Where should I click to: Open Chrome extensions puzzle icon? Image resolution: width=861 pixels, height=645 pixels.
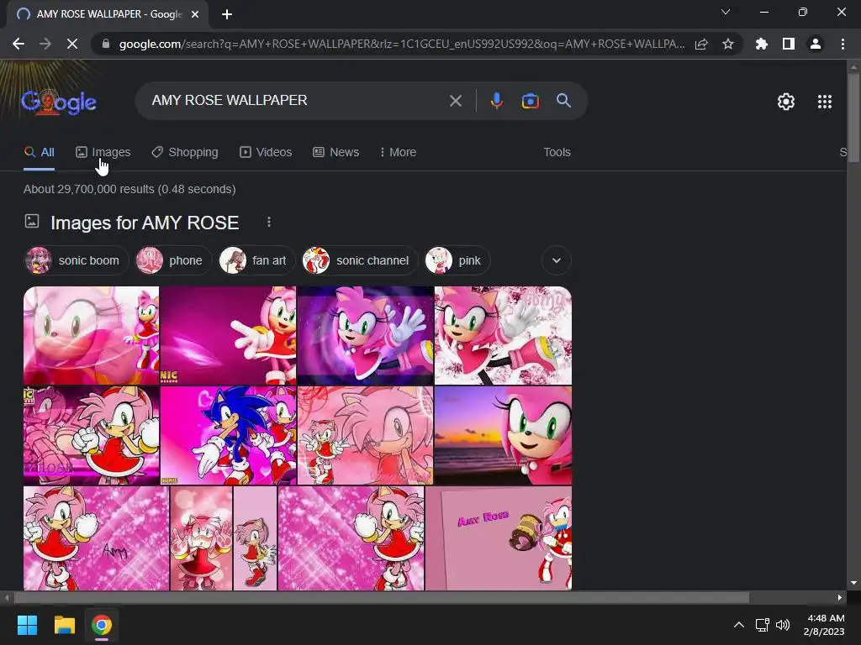click(x=761, y=44)
